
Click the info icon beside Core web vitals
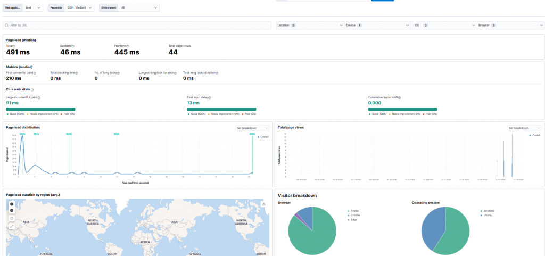32,89
